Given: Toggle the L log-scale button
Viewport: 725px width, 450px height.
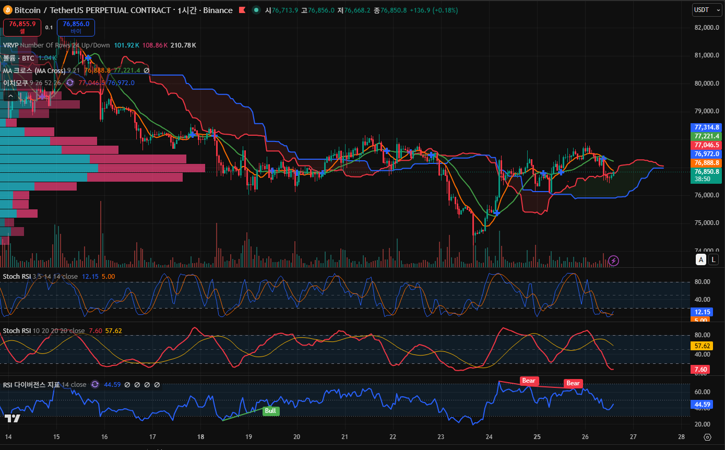Looking at the screenshot, I should 714,259.
